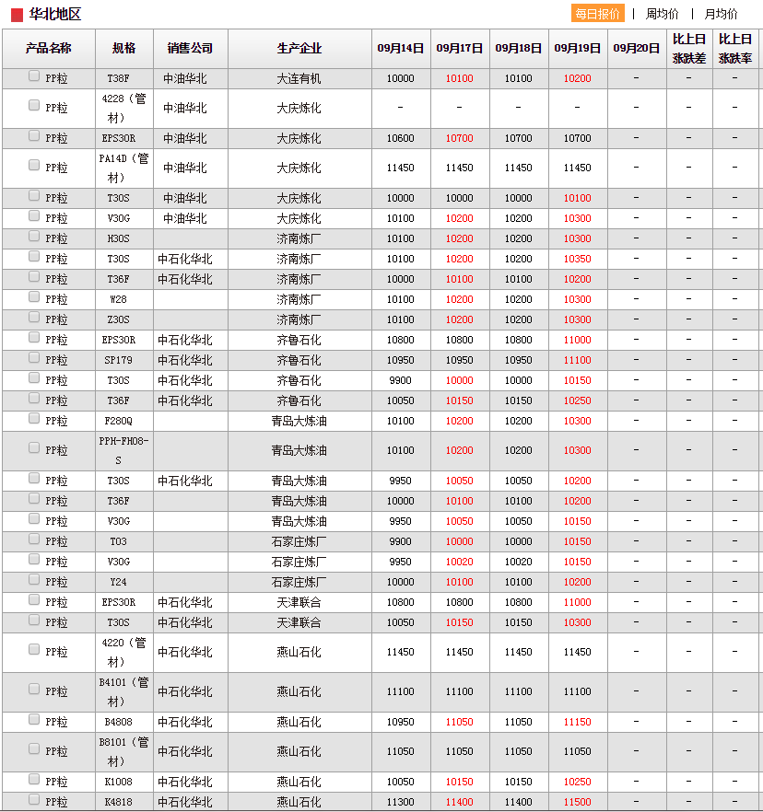Click price 10600 for EPS30R 大庆炼化
Screen dimensions: 763x812
tap(400, 138)
